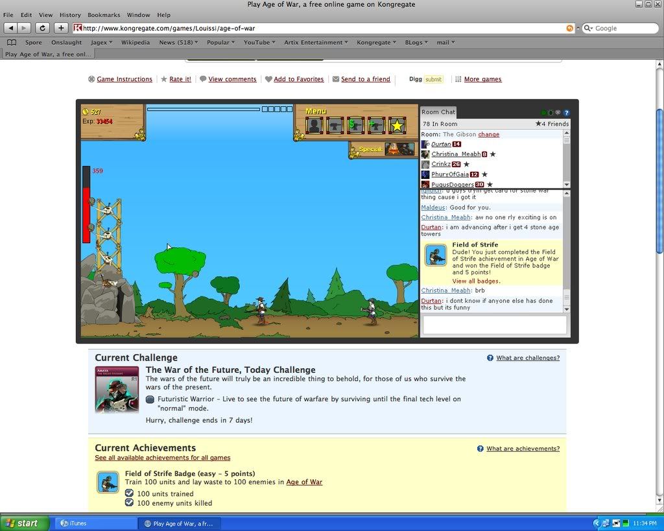This screenshot has height=531, width=664.
Task: Open the Windows start button
Action: click(25, 523)
